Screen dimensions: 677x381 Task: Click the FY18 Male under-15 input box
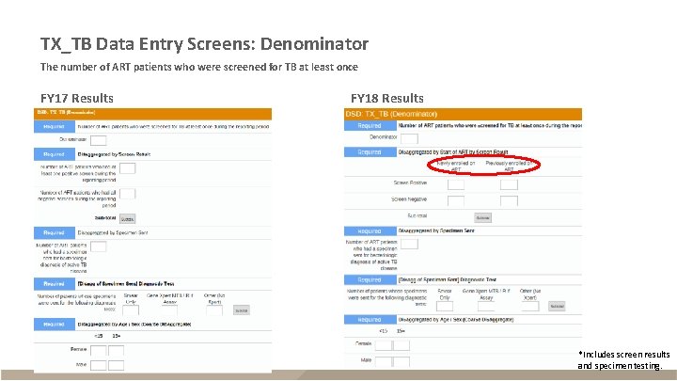(384, 361)
